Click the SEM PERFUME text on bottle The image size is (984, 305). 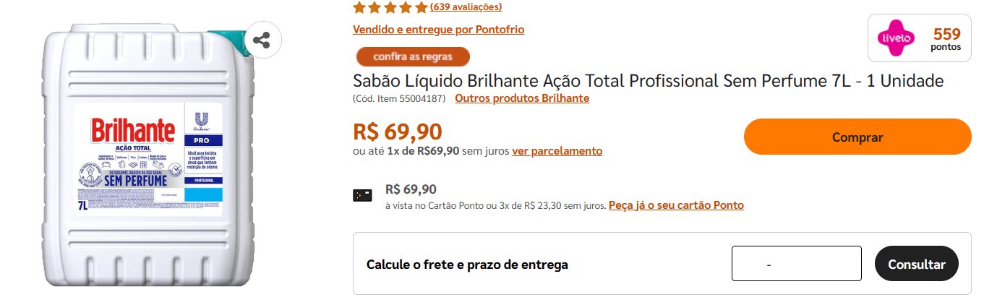click(136, 180)
